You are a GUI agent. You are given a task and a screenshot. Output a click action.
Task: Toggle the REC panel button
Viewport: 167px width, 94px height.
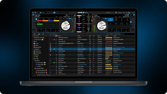[x=58, y=12]
